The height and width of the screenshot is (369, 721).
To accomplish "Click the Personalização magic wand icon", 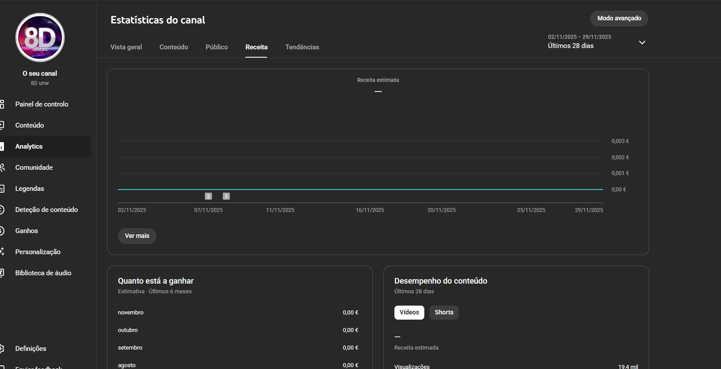I will click(x=2, y=252).
